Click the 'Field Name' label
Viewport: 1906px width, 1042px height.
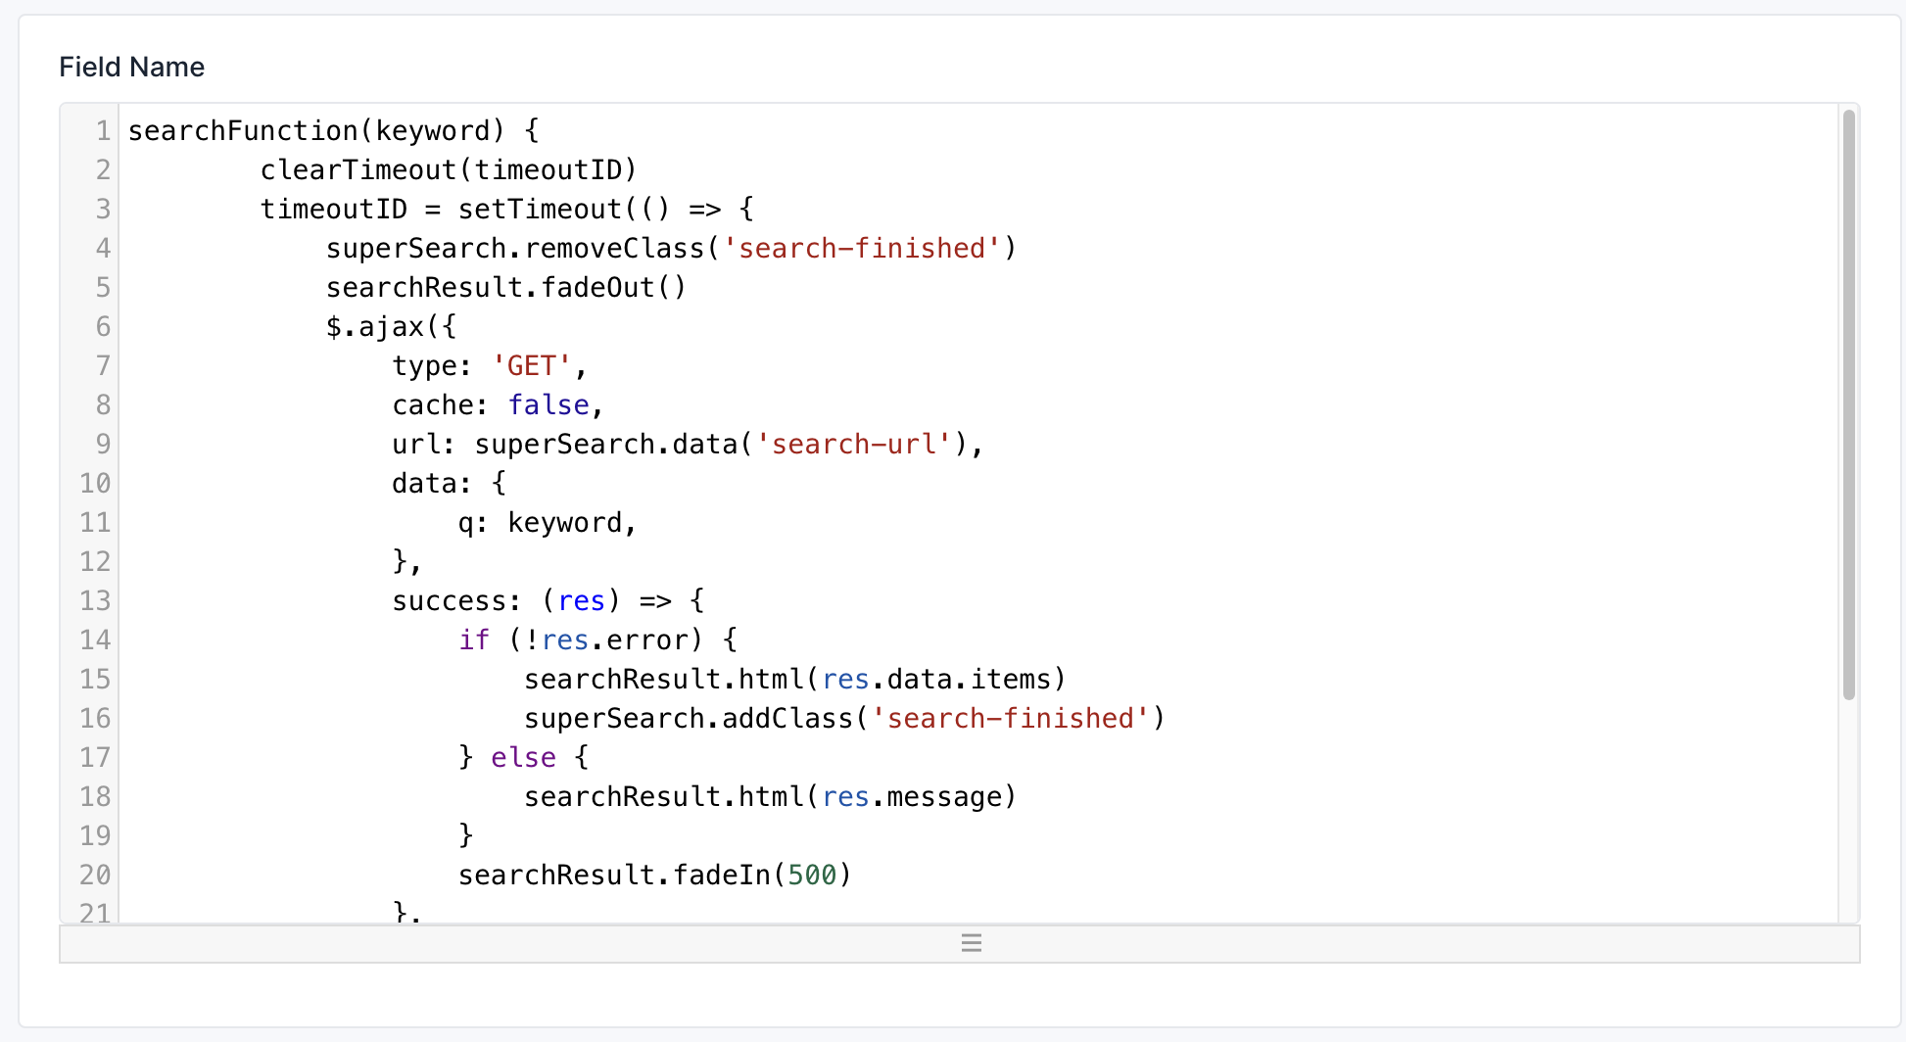pos(131,66)
